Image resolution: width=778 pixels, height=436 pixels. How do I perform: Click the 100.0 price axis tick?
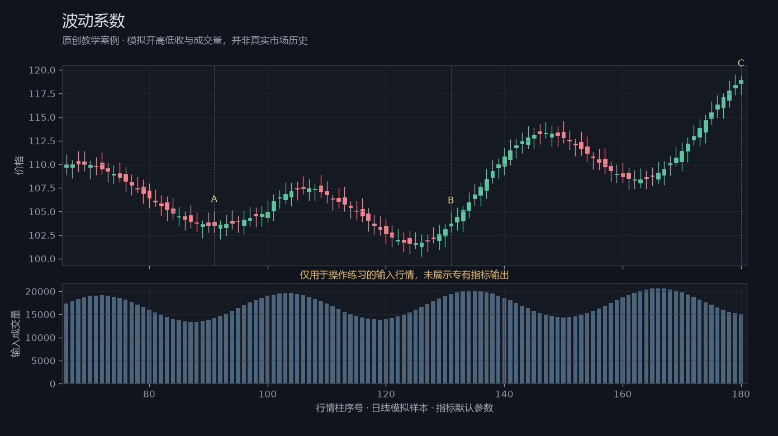(42, 259)
